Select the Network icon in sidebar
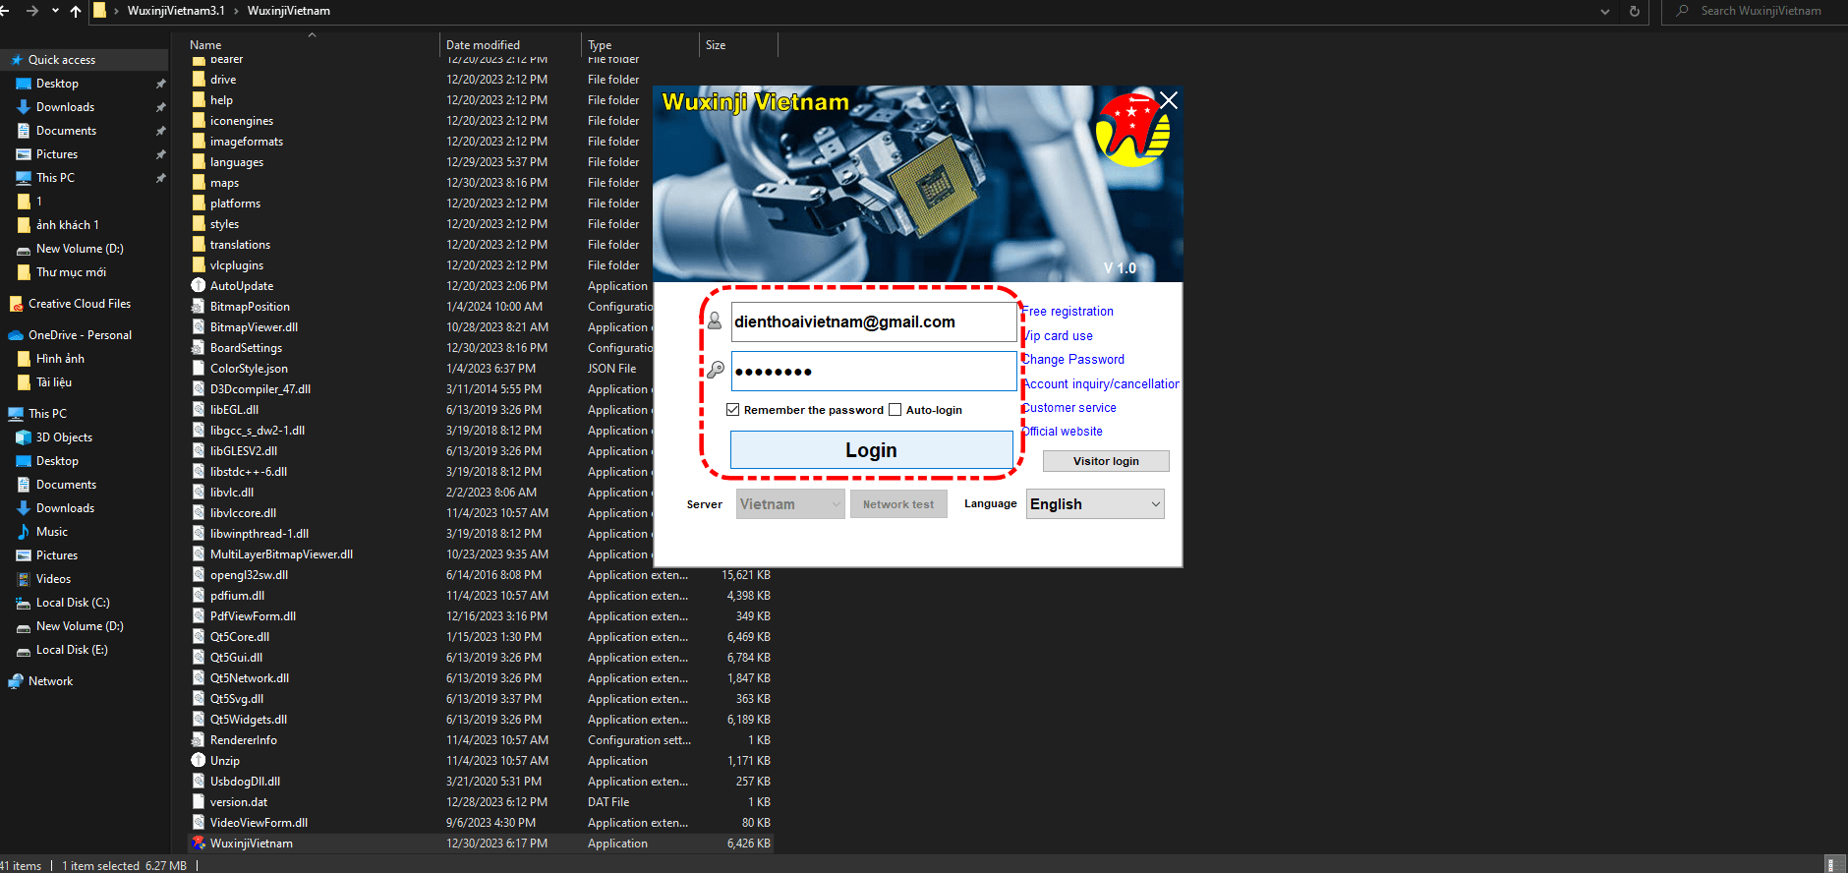This screenshot has width=1848, height=873. click(16, 681)
